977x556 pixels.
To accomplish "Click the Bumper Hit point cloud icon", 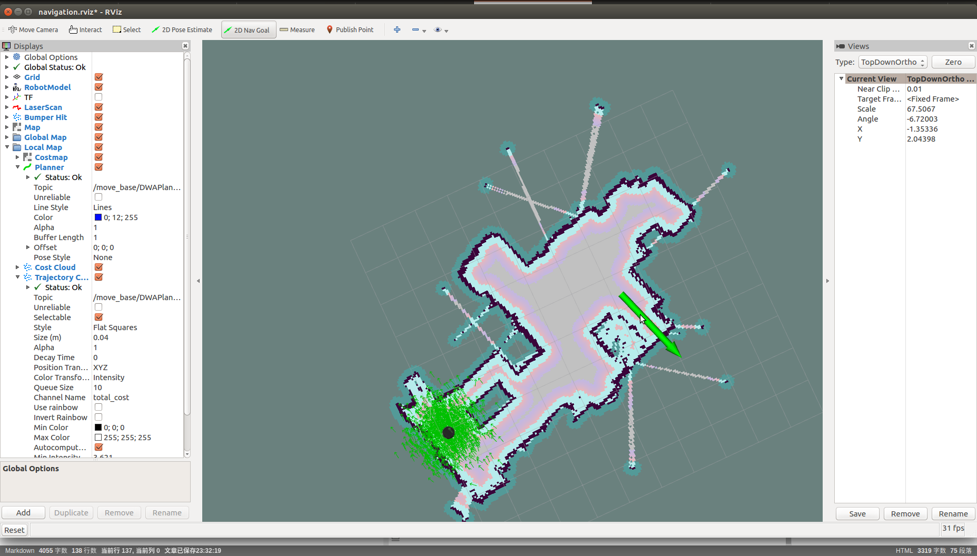I will [17, 117].
